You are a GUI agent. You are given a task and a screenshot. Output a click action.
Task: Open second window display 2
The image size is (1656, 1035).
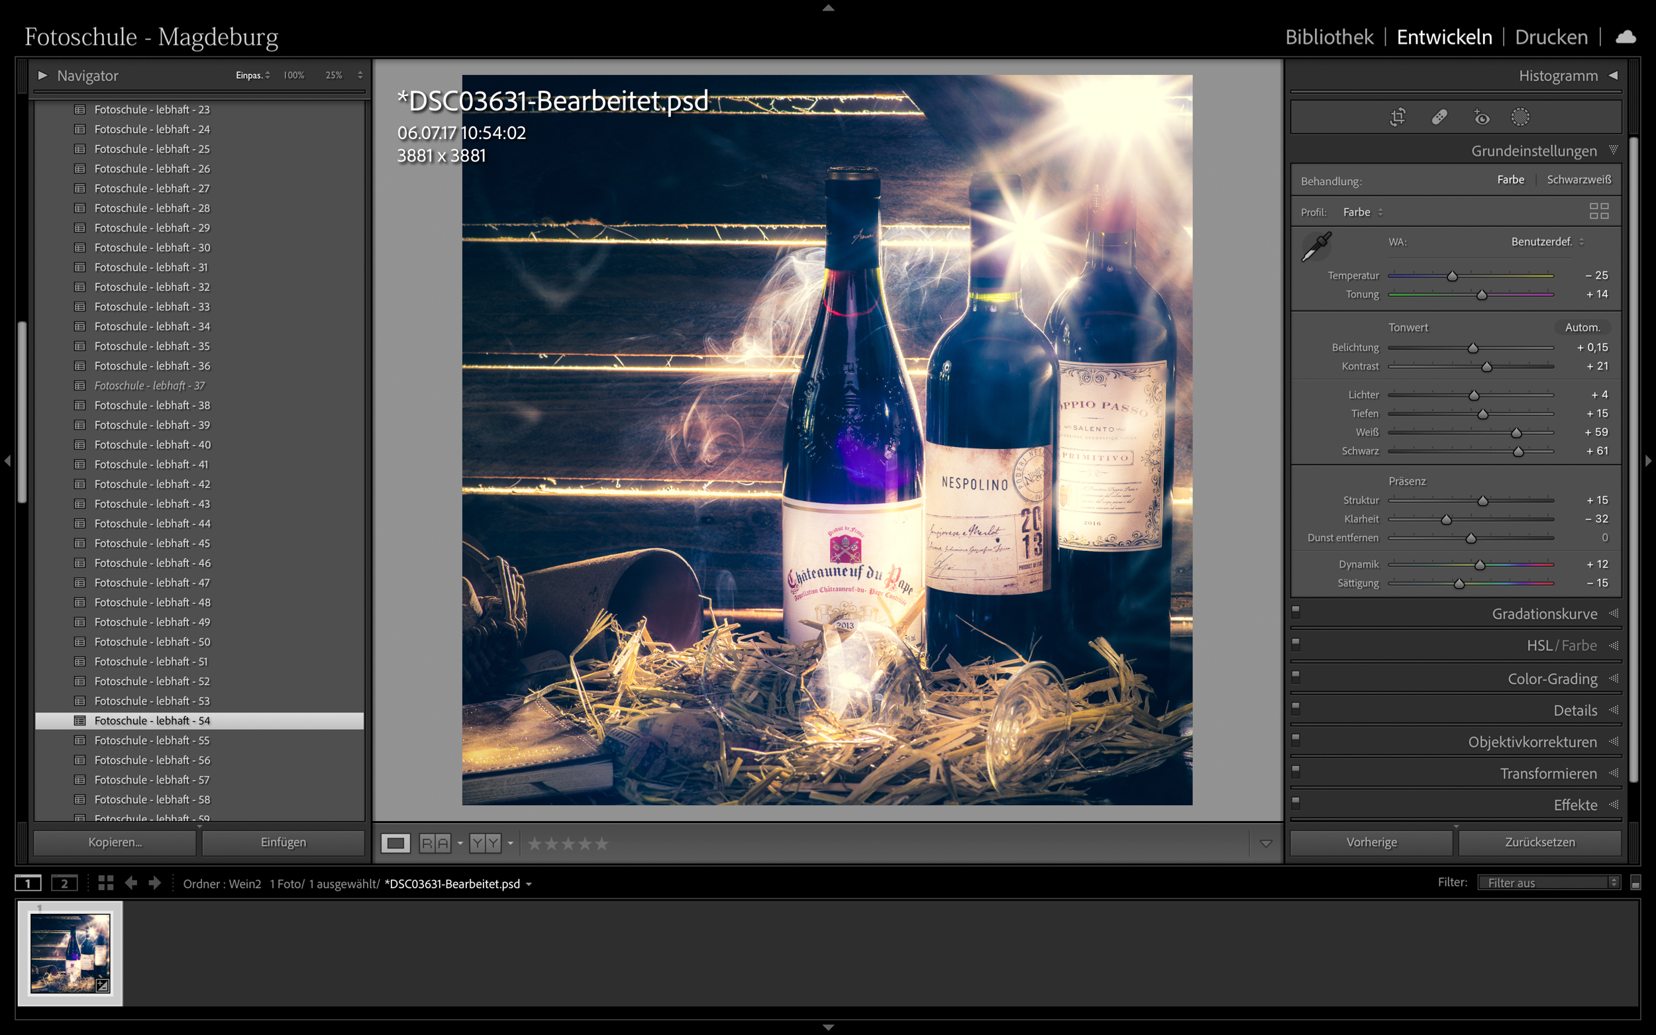tap(64, 883)
